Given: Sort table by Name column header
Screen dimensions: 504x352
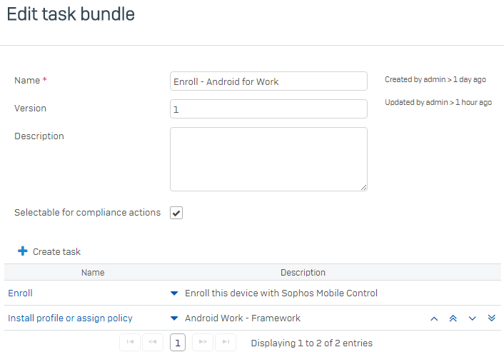Looking at the screenshot, I should tap(93, 273).
